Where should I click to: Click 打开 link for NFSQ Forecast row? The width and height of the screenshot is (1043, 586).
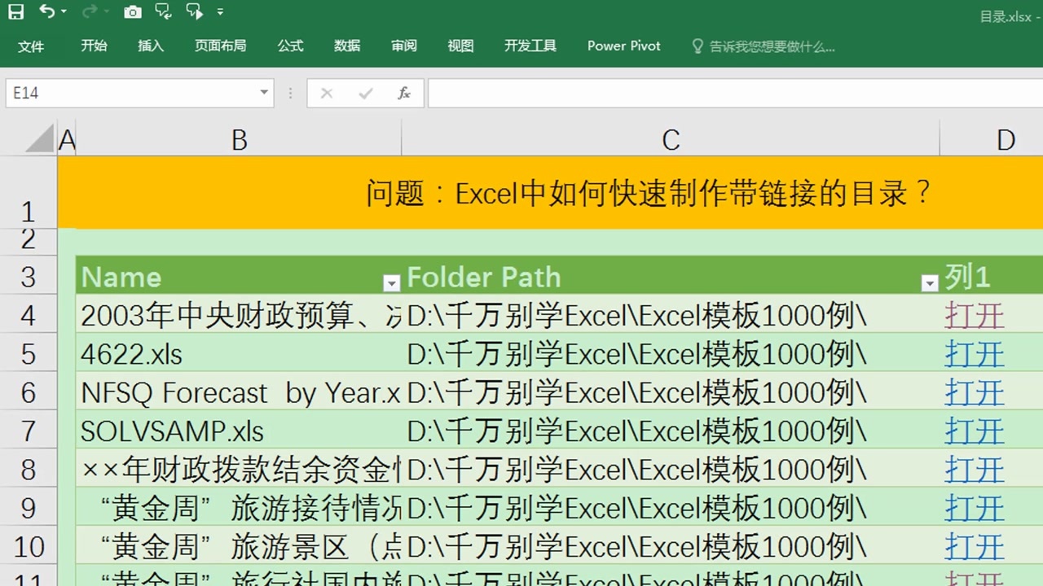[x=974, y=393]
